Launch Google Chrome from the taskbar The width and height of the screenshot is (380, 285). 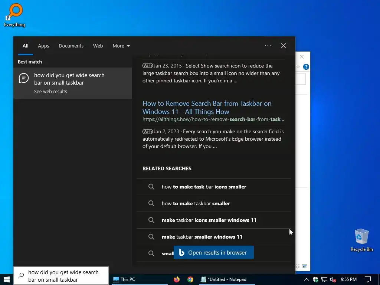pos(190,279)
